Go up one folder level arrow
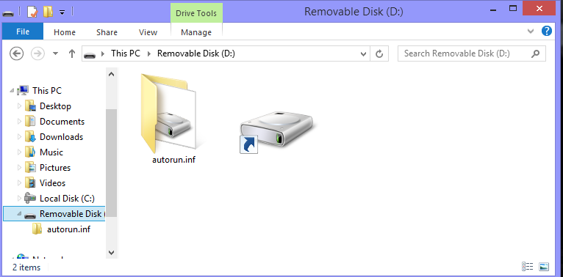The width and height of the screenshot is (563, 277). click(72, 53)
